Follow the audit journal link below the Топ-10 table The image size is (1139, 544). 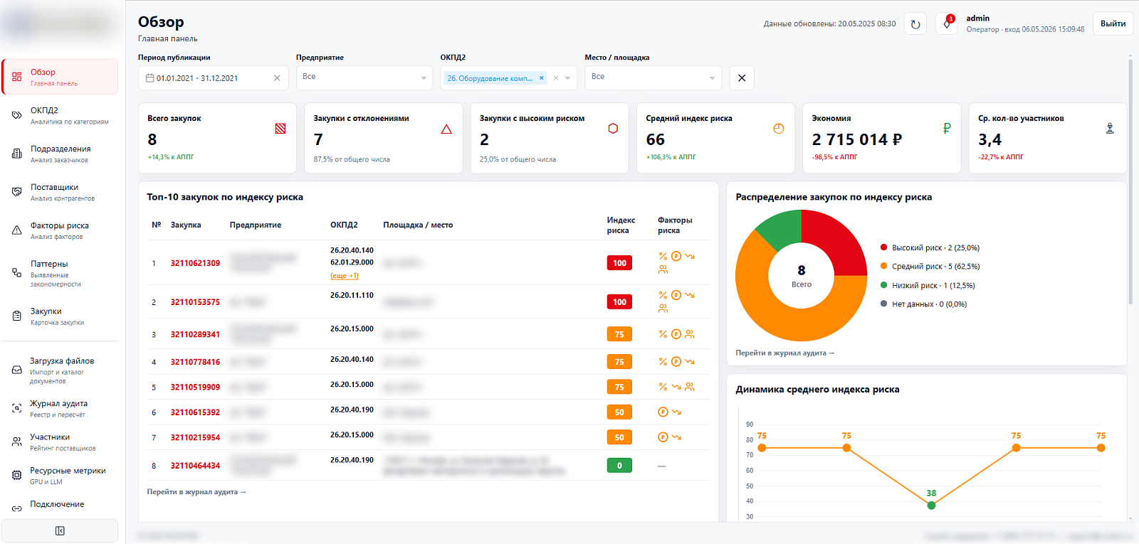[196, 492]
